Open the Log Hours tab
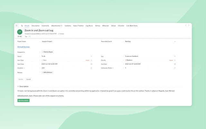Screen dimensions: 206x129 89,26
